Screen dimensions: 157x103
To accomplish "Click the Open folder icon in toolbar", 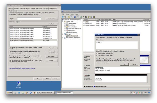I will (88, 17).
